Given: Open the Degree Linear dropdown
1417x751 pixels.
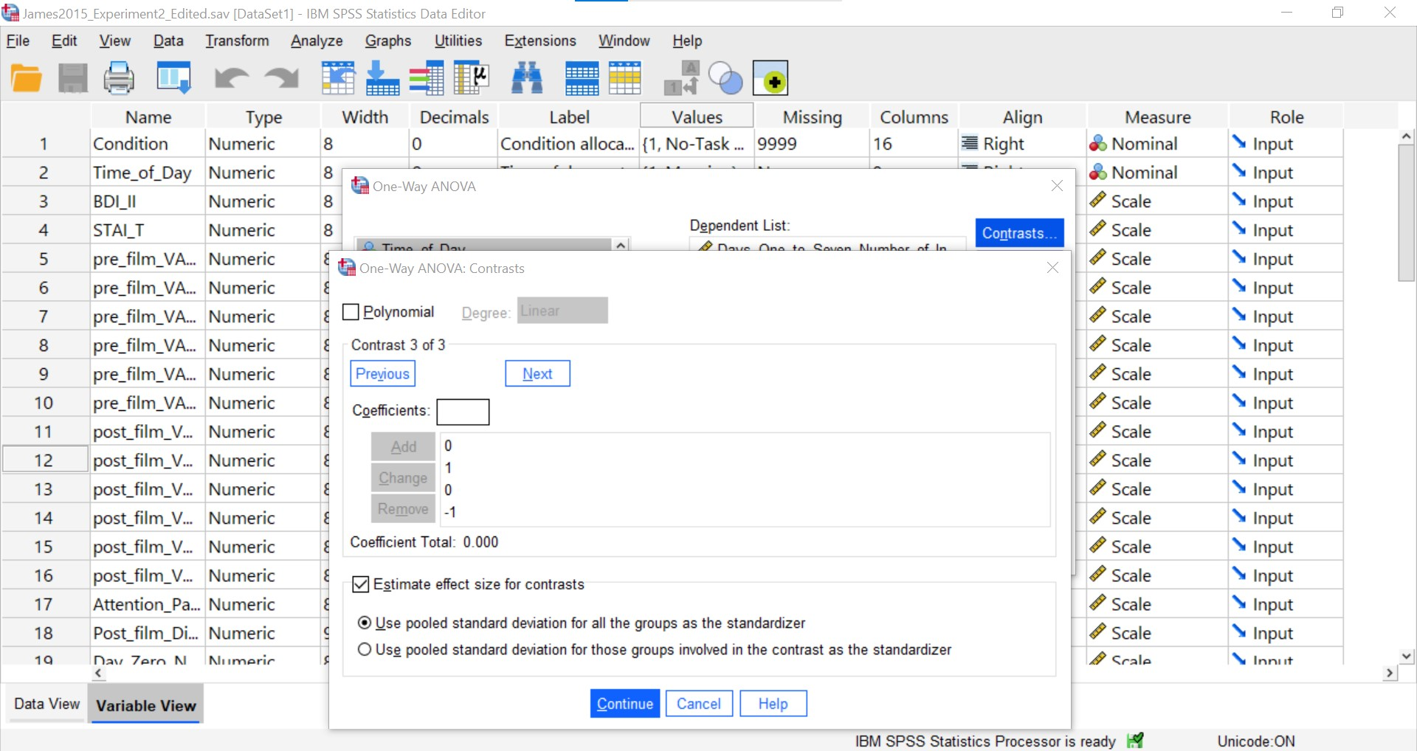Looking at the screenshot, I should 562,311.
